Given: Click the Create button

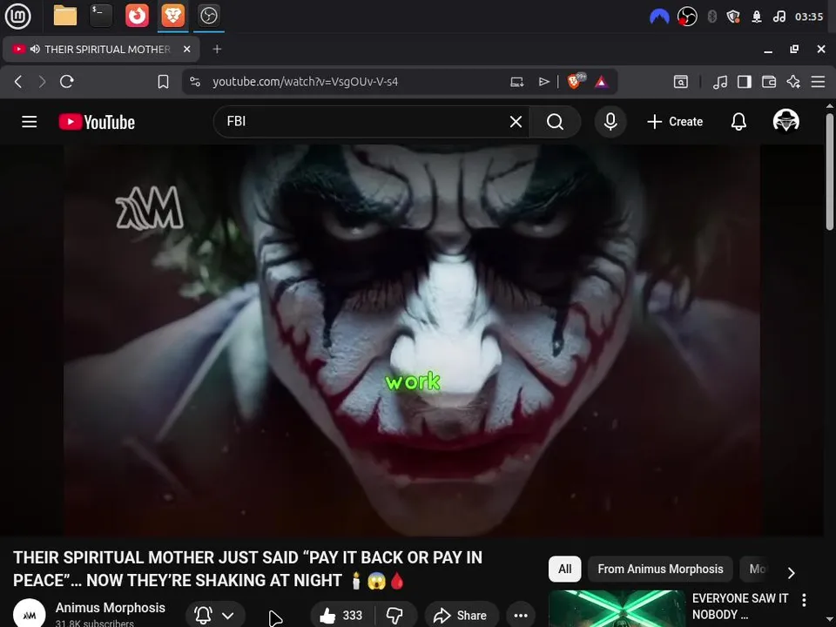Looking at the screenshot, I should 675,122.
